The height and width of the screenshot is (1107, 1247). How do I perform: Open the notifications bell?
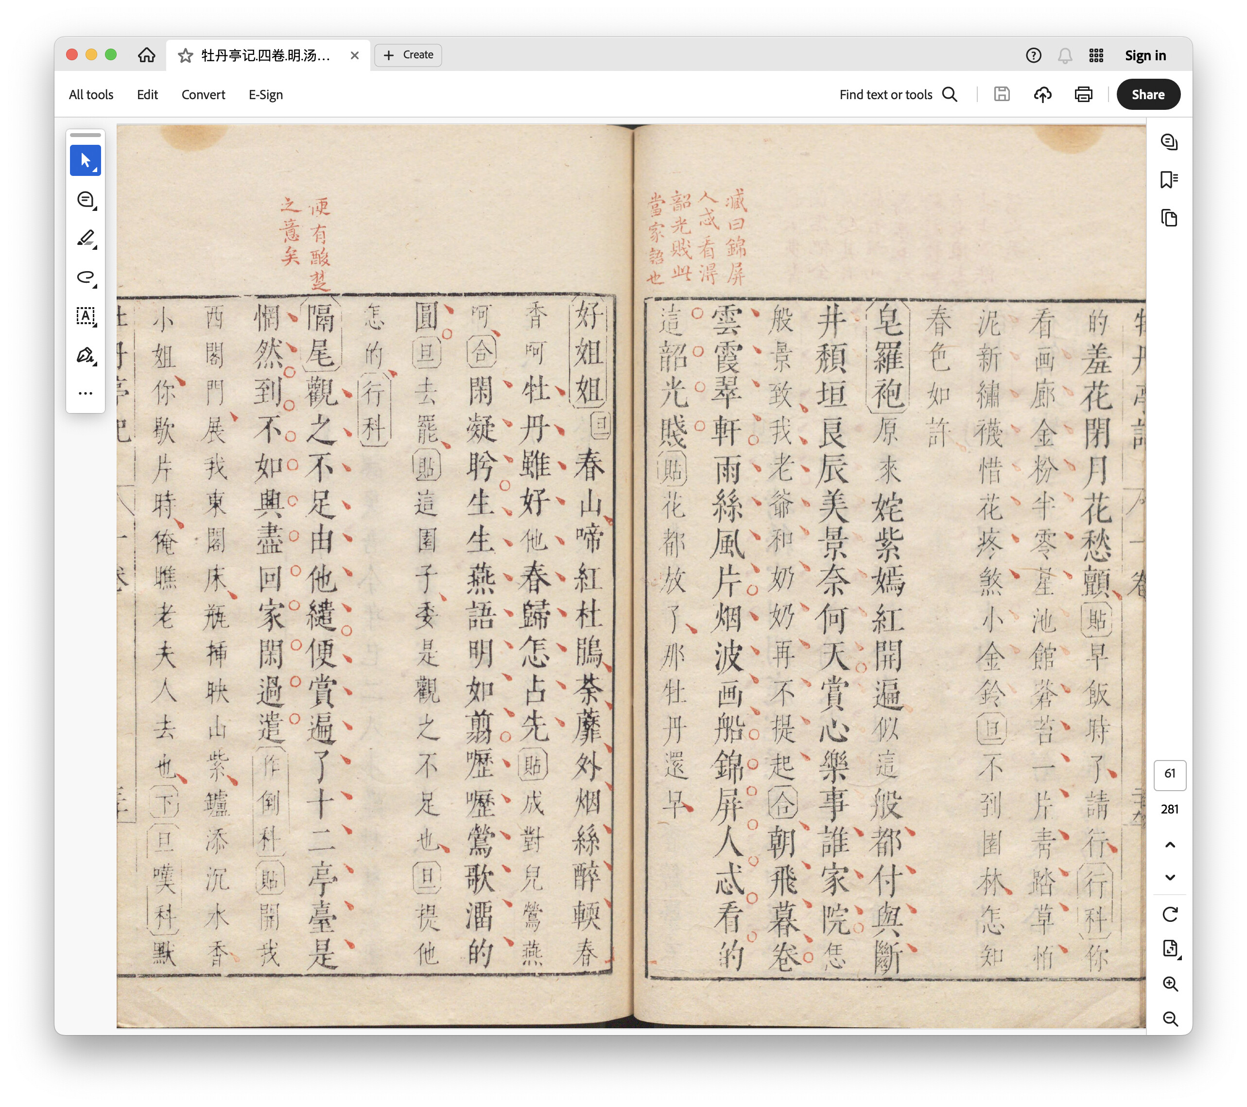pos(1065,55)
